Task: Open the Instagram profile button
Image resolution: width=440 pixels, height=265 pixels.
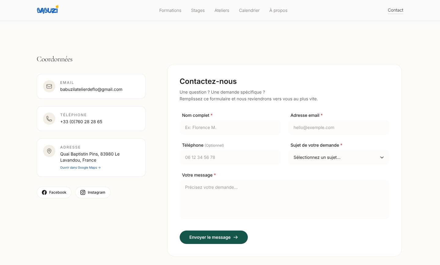Action: coord(93,192)
